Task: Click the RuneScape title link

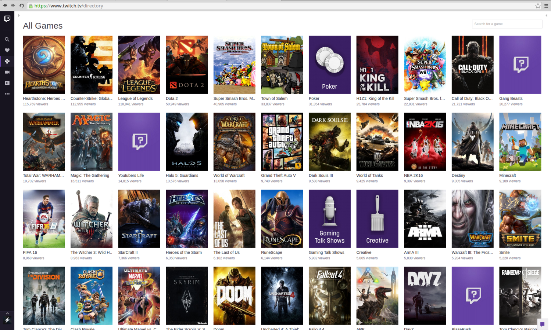Action: [x=272, y=253]
